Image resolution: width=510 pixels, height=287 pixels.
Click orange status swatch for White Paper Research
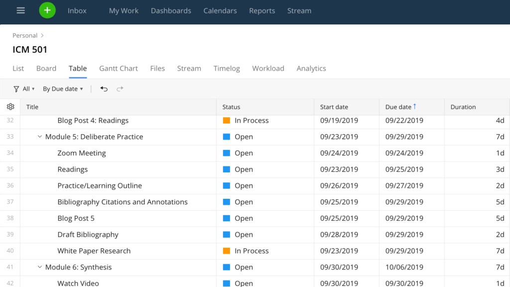tap(227, 251)
